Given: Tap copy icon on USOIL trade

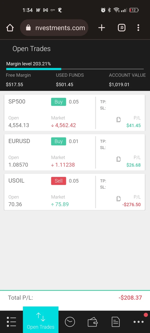Looking at the screenshot, I should pyautogui.click(x=118, y=199).
